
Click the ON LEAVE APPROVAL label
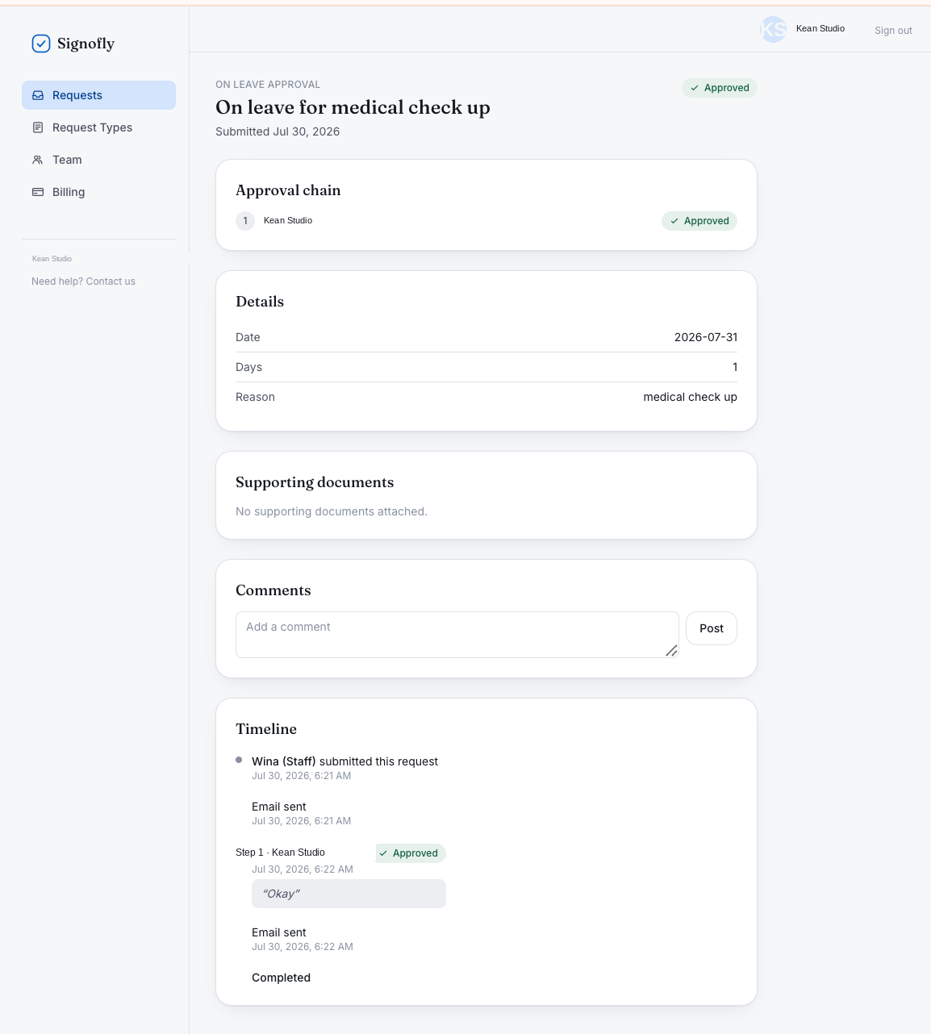268,85
